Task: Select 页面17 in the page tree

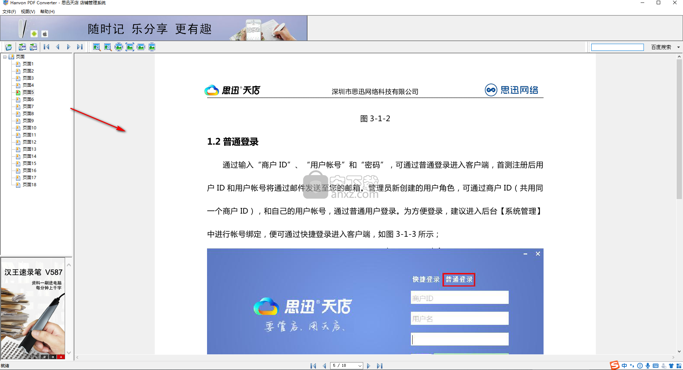Action: 29,178
